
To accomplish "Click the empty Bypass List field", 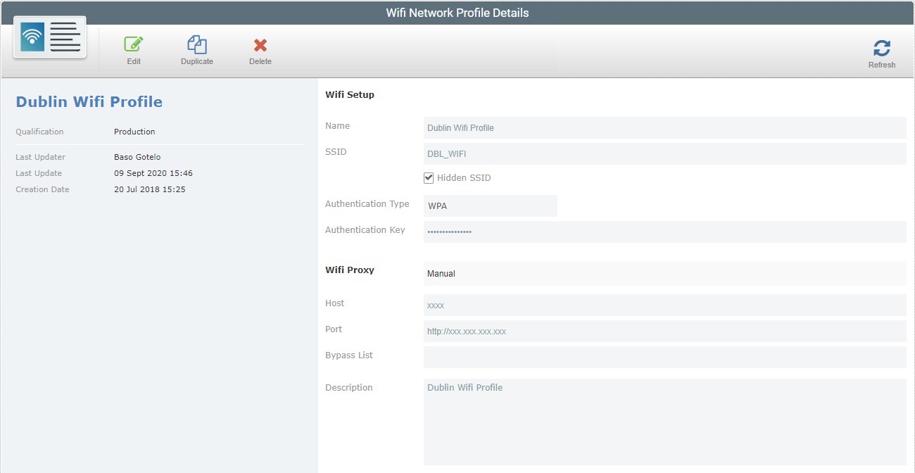I will click(x=664, y=357).
